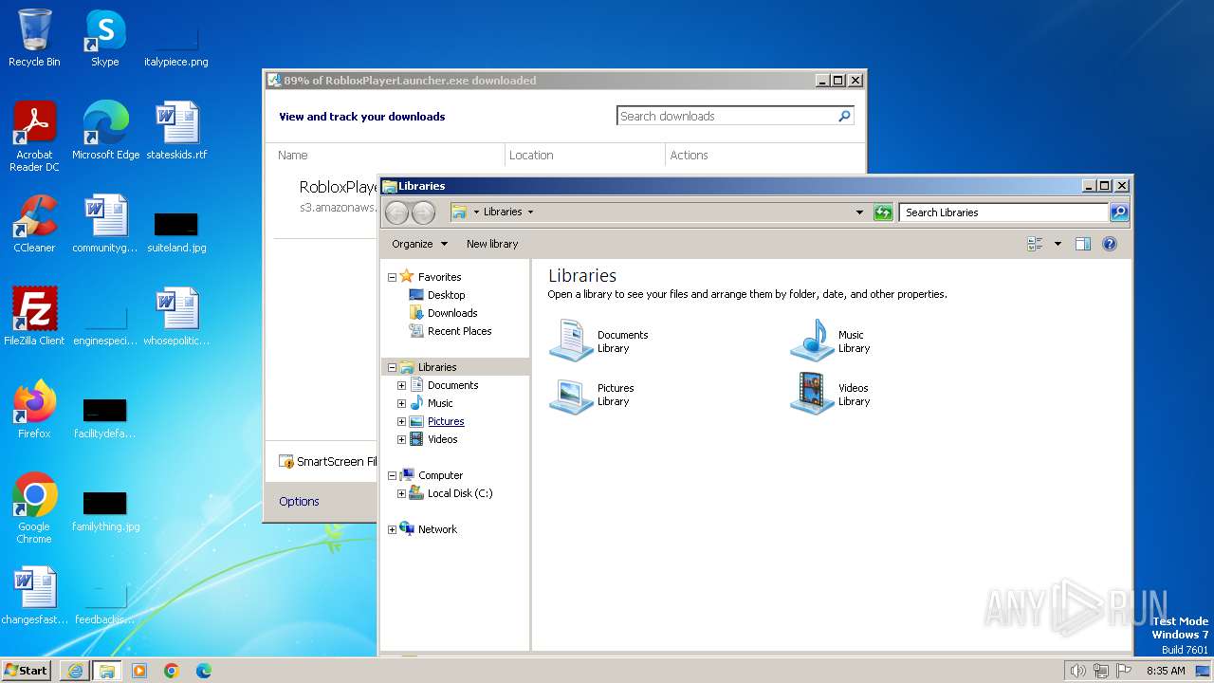Click New library in toolbar
The width and height of the screenshot is (1214, 683).
(x=492, y=244)
